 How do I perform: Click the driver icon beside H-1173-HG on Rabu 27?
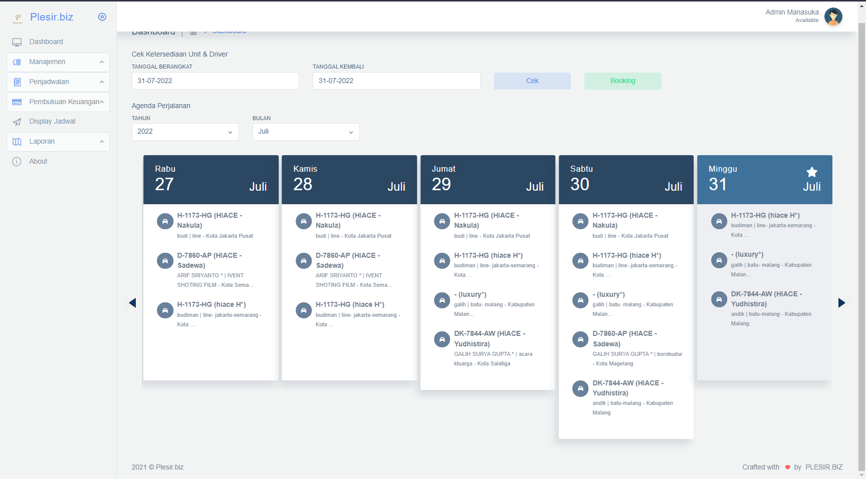165,221
